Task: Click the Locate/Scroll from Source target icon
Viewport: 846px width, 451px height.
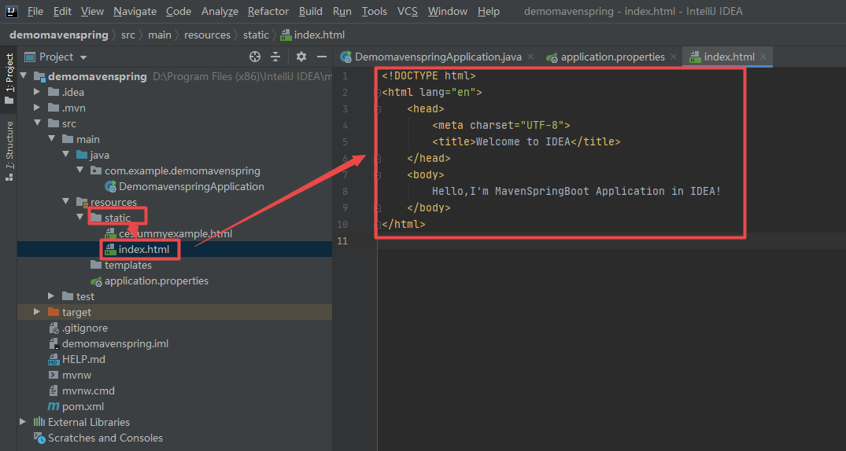Action: point(255,57)
